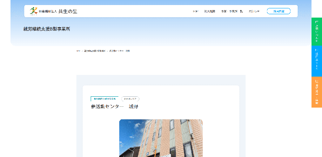The width and height of the screenshot is (322, 157).
Task: Open the blue-outlined 採用情報 button
Action: pyautogui.click(x=279, y=11)
